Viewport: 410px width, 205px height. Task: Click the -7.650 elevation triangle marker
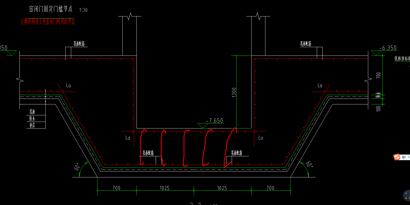(203, 126)
